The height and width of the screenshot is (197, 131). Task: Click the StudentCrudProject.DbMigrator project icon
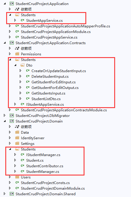[x=12, y=115]
